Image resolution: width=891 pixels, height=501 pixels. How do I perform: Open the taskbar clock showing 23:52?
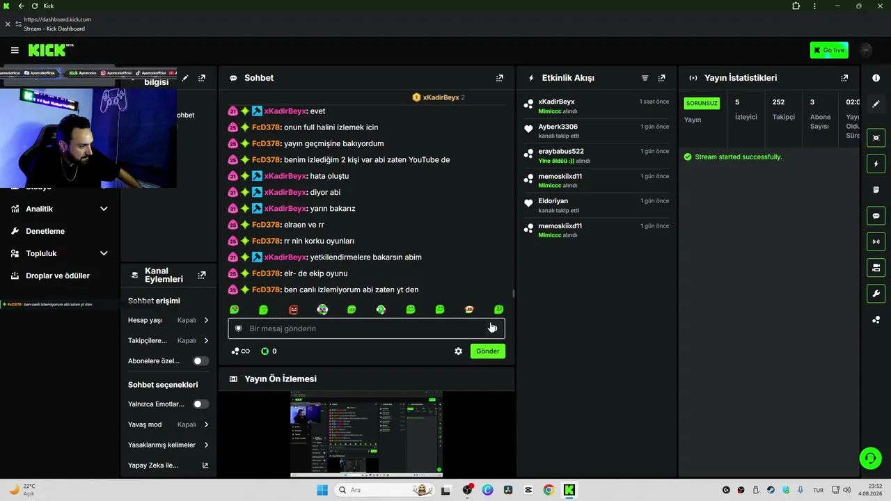(x=869, y=490)
